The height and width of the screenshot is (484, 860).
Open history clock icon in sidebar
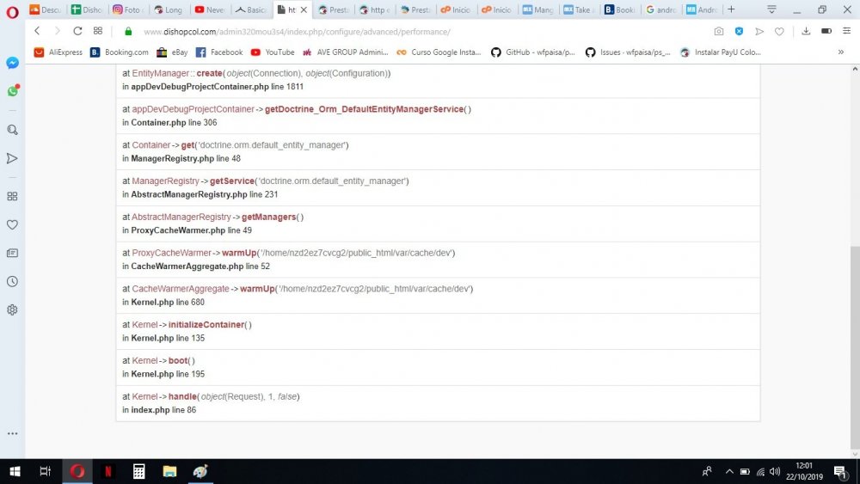tap(12, 281)
